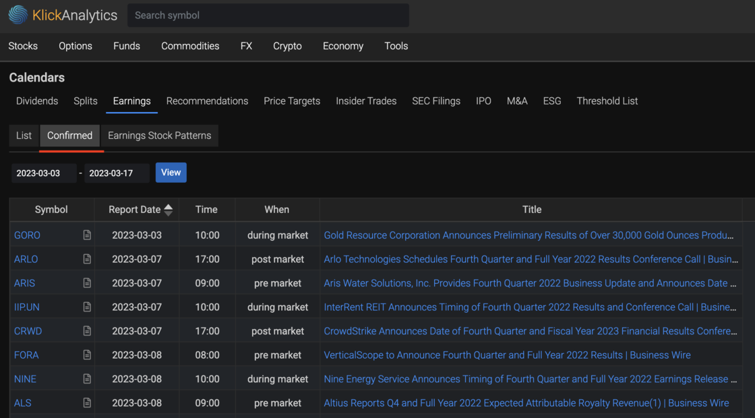Open ALS symbol link

coord(23,403)
